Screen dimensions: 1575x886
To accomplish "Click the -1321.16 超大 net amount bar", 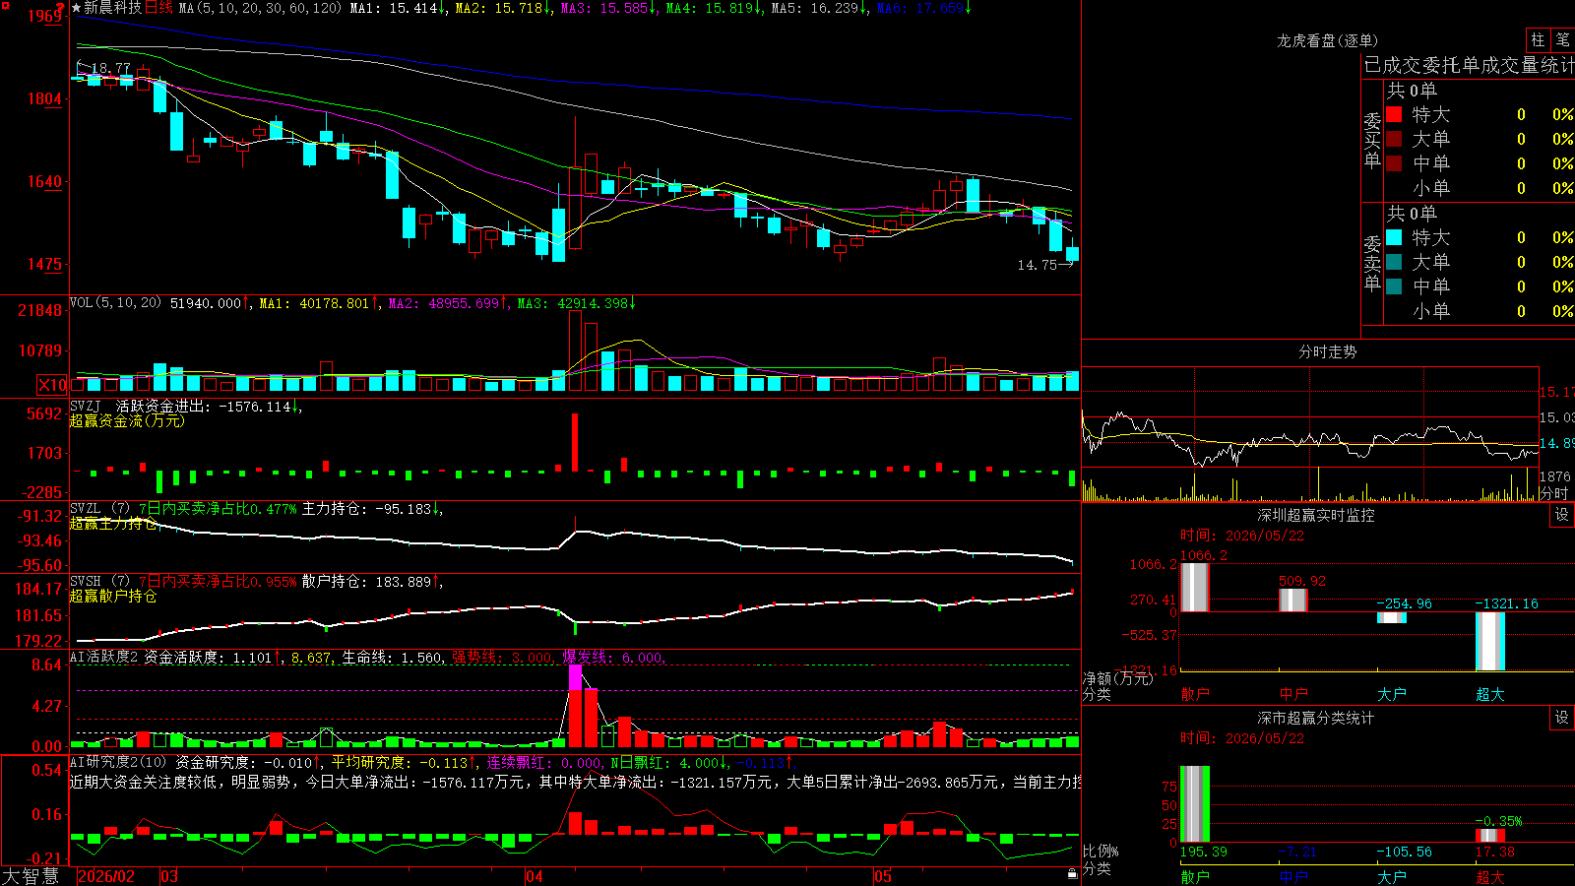I will coord(1490,642).
